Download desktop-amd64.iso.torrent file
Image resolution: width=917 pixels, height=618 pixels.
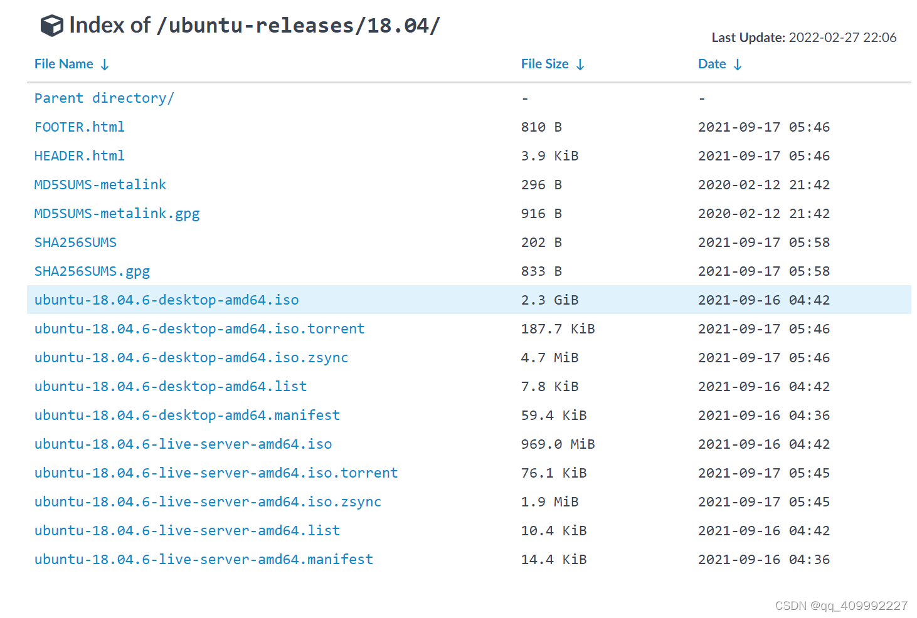[x=199, y=329]
